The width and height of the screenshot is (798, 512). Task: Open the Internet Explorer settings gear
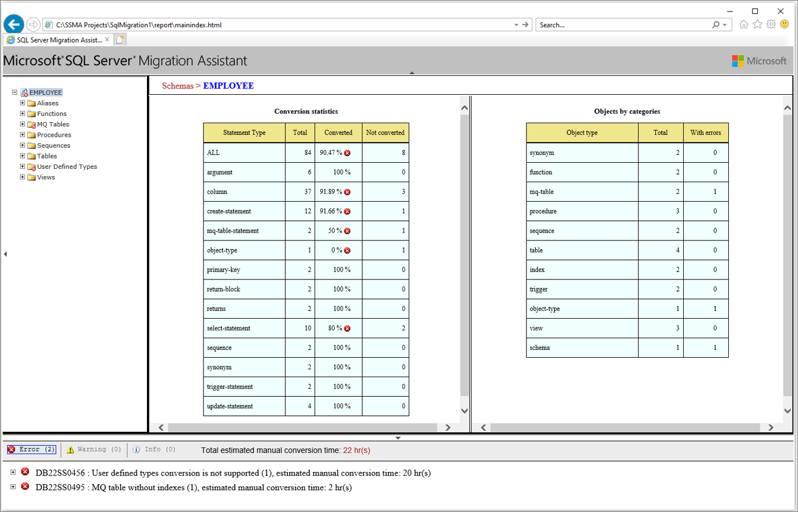[x=771, y=24]
